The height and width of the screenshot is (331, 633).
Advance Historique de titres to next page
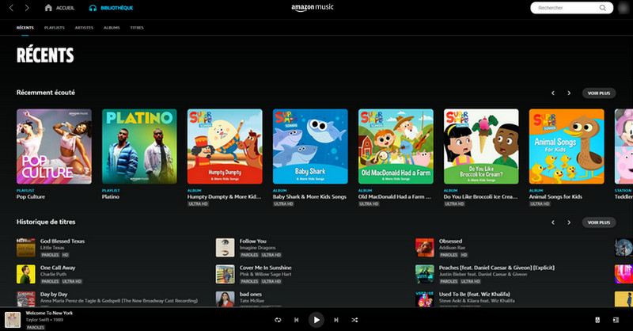click(x=569, y=223)
